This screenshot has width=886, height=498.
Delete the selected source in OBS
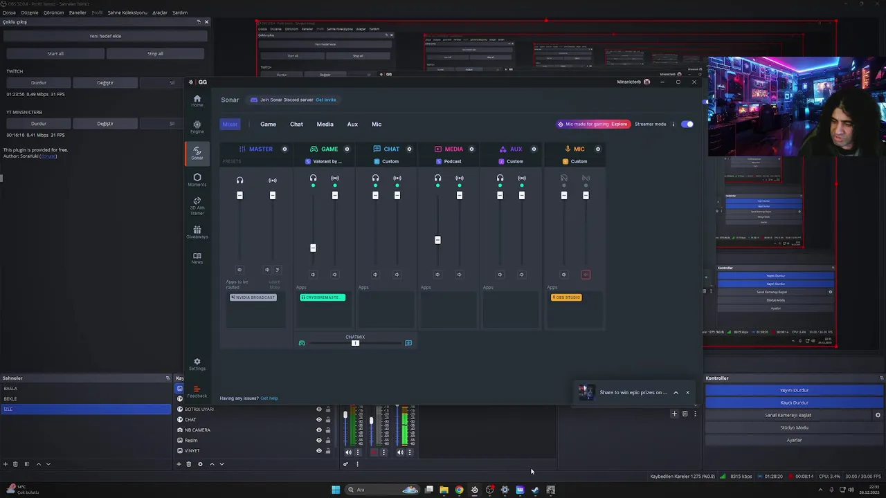(189, 464)
